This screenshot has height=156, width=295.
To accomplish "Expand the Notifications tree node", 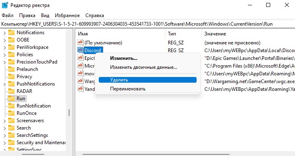I will tap(5, 33).
